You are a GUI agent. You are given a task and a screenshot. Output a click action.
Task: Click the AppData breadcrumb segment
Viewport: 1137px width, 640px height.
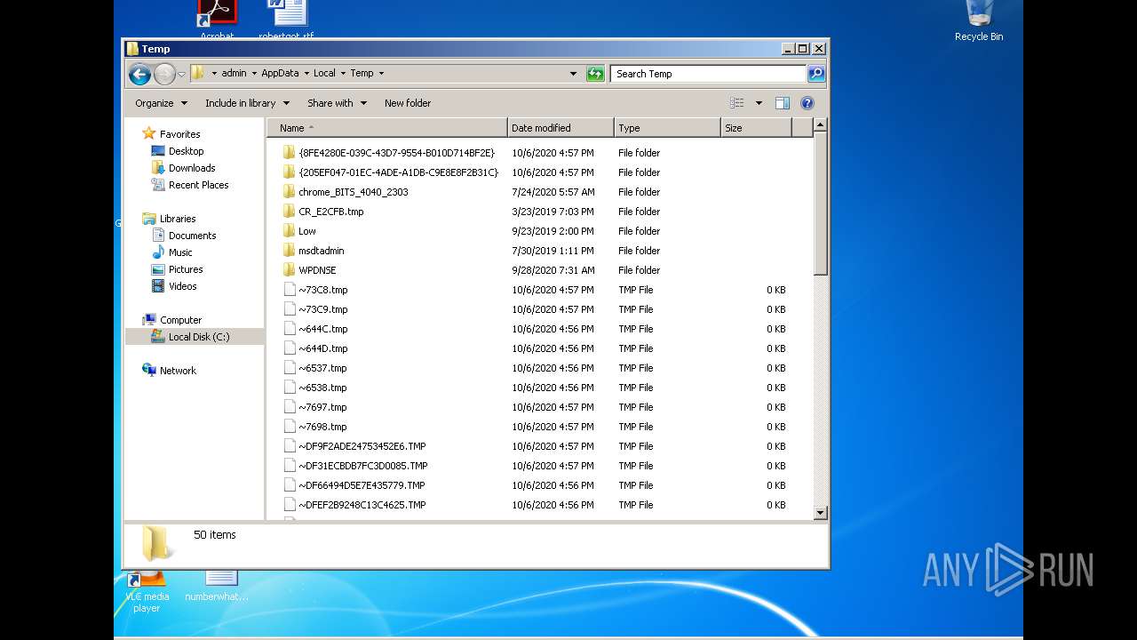pyautogui.click(x=280, y=74)
